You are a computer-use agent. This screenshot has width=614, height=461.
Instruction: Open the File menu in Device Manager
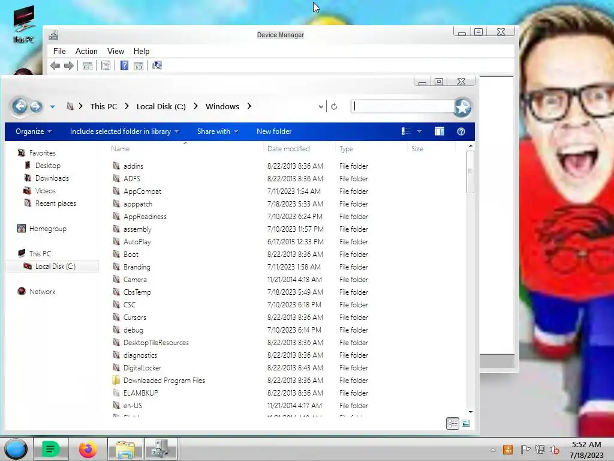click(x=59, y=52)
